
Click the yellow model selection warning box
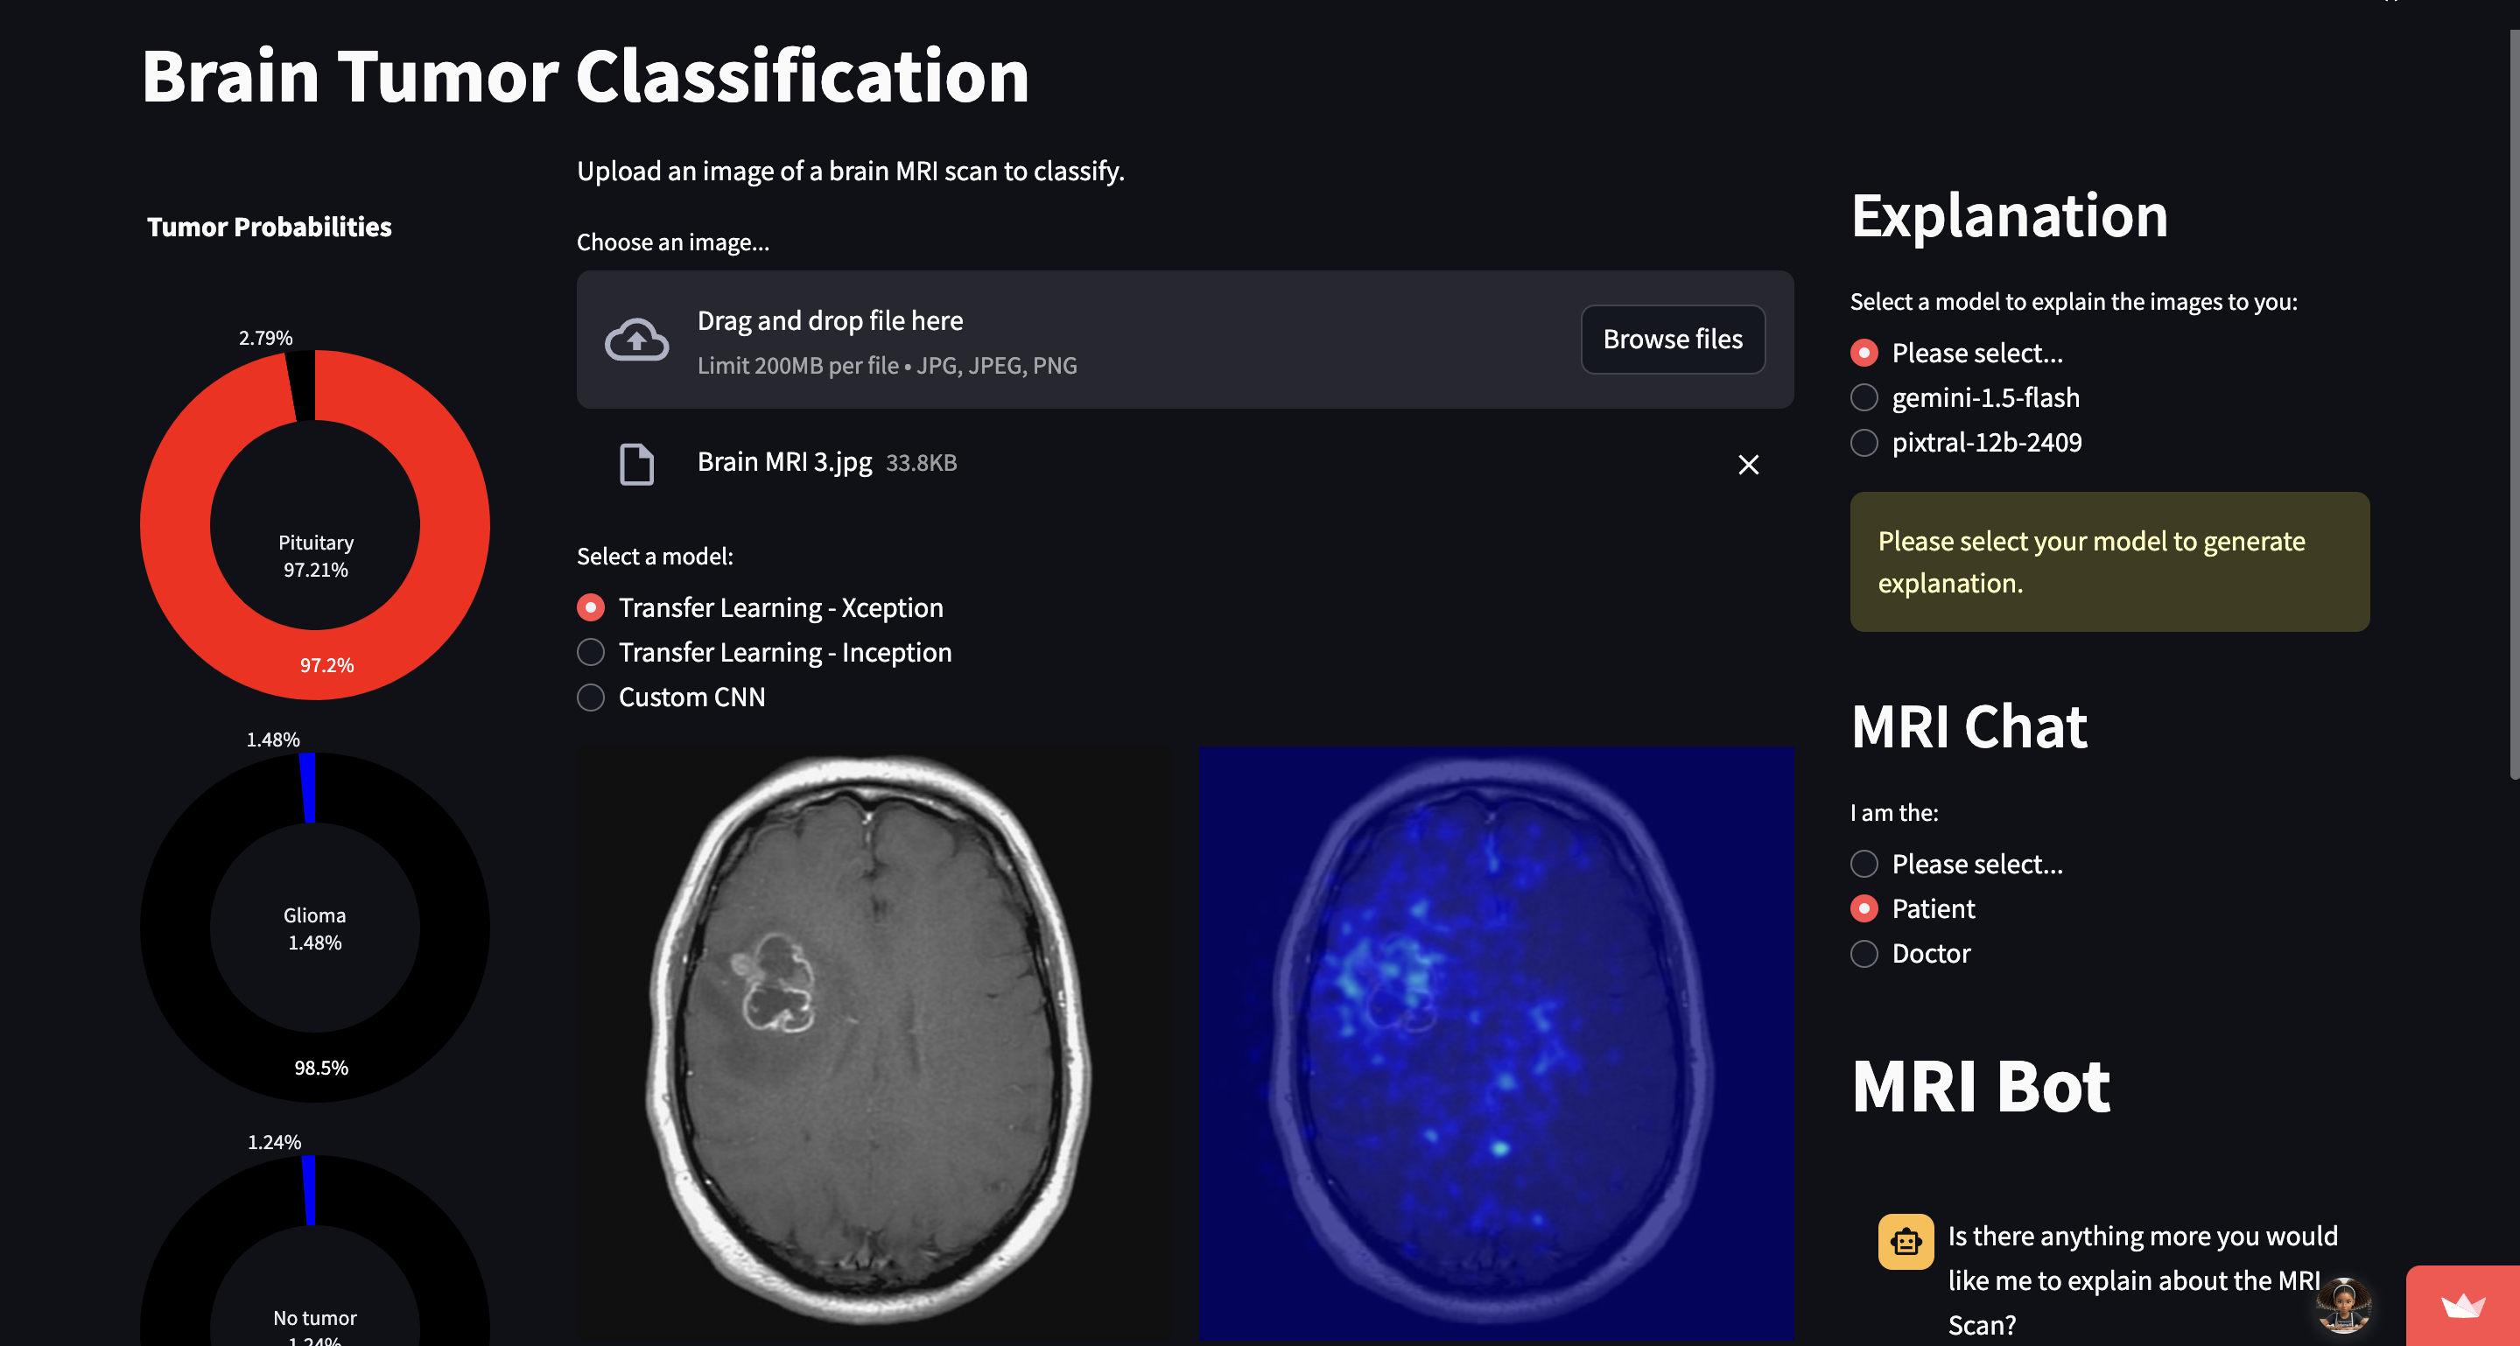pos(2109,562)
